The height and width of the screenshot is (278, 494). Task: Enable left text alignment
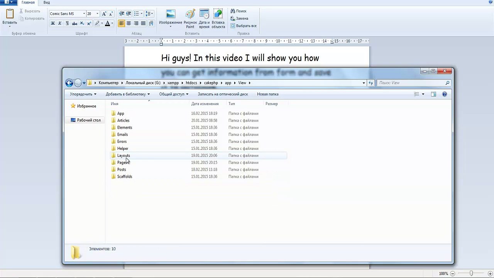pyautogui.click(x=121, y=24)
